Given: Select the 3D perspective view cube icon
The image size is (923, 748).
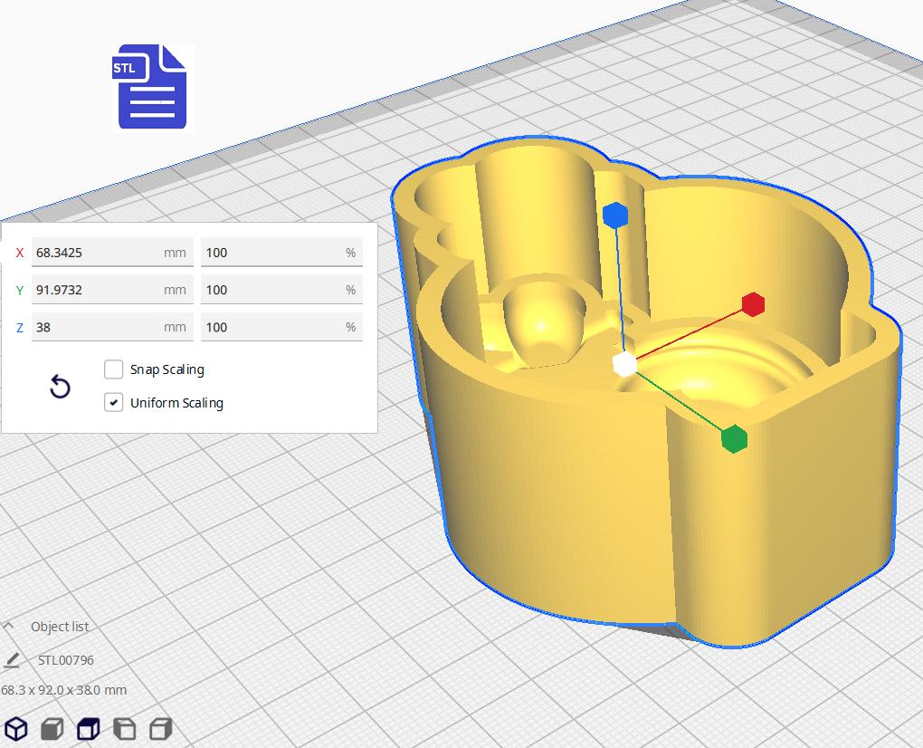Looking at the screenshot, I should tap(16, 729).
